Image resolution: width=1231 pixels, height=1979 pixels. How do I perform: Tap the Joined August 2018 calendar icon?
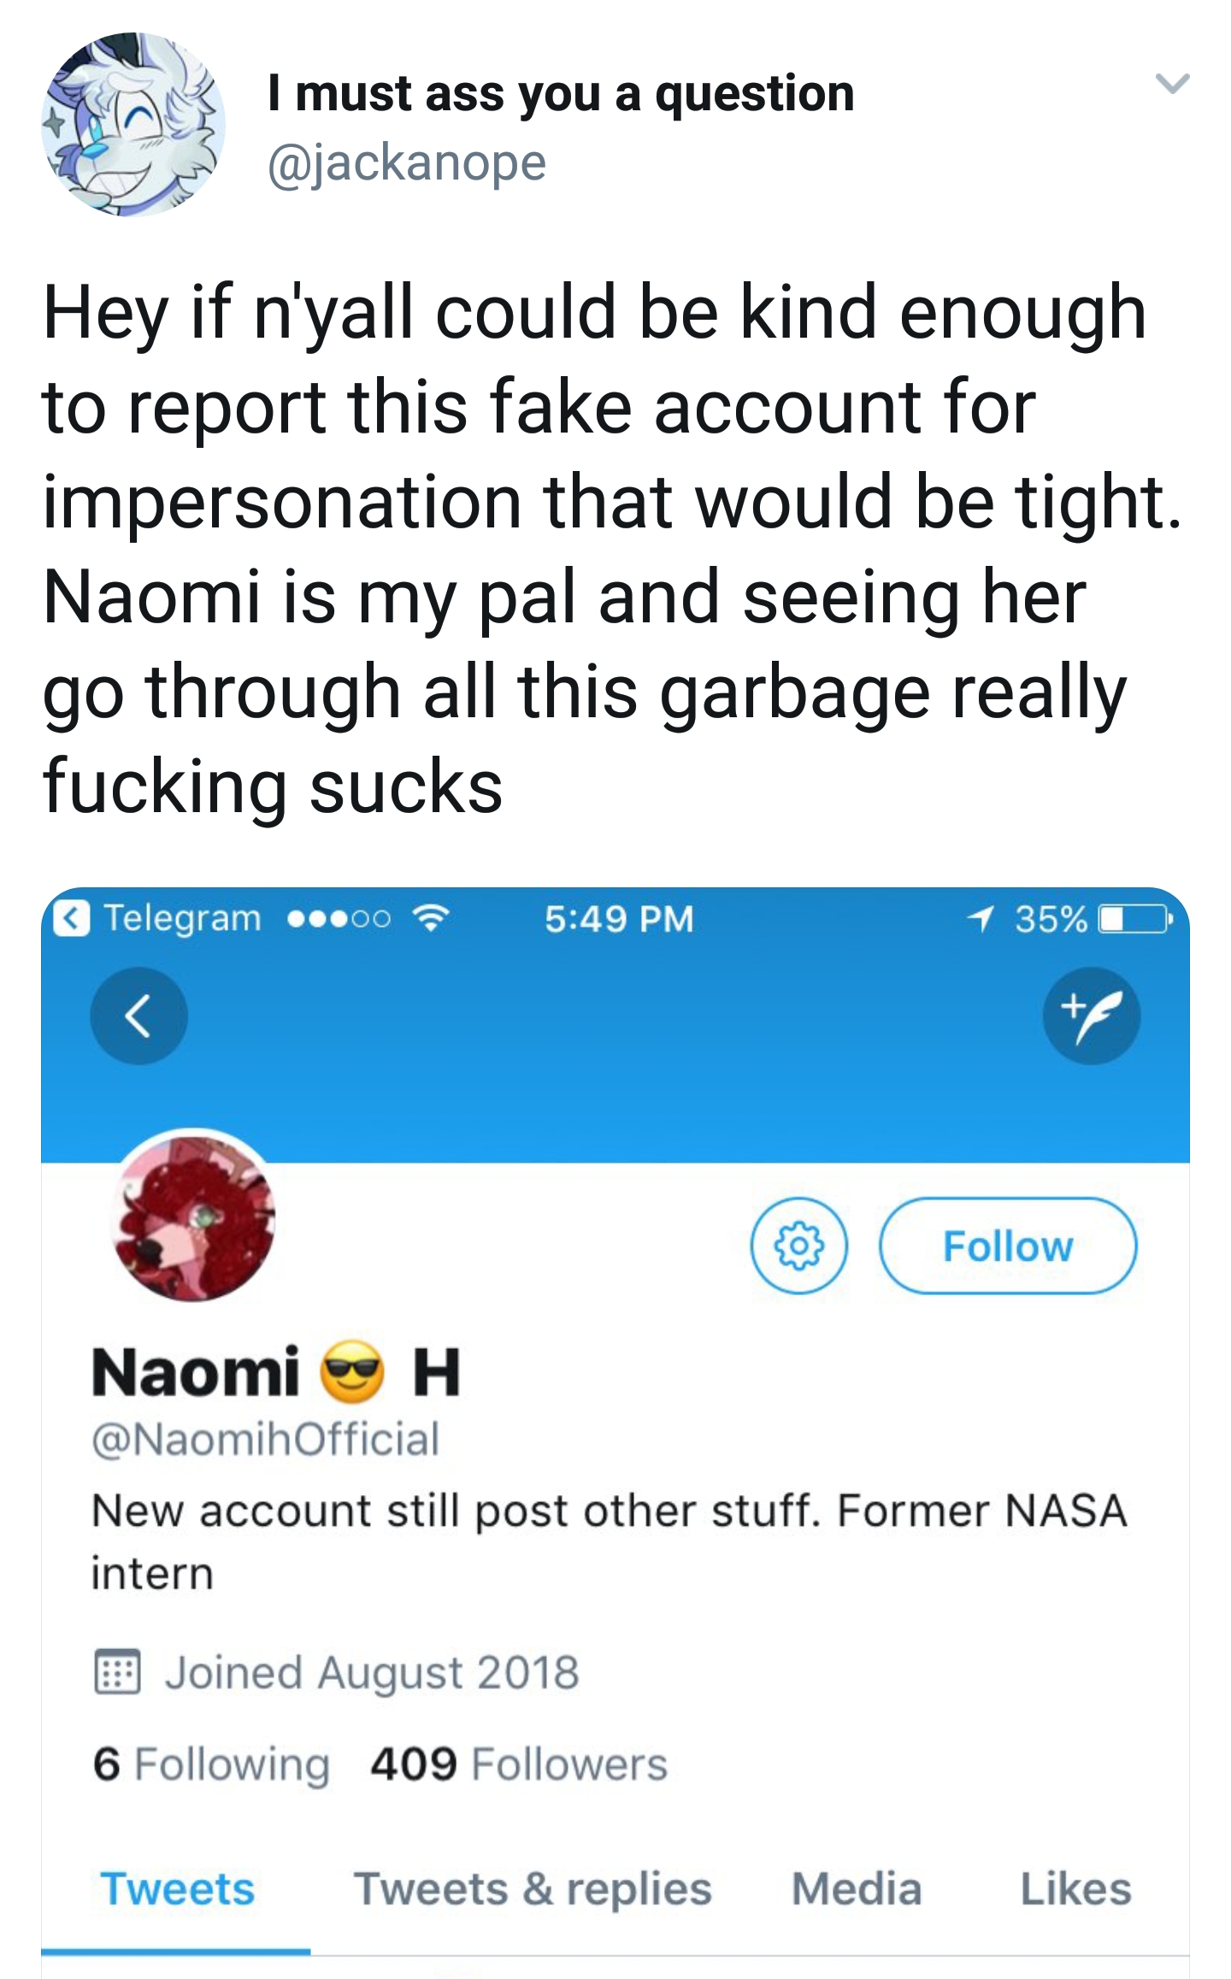[x=115, y=1672]
